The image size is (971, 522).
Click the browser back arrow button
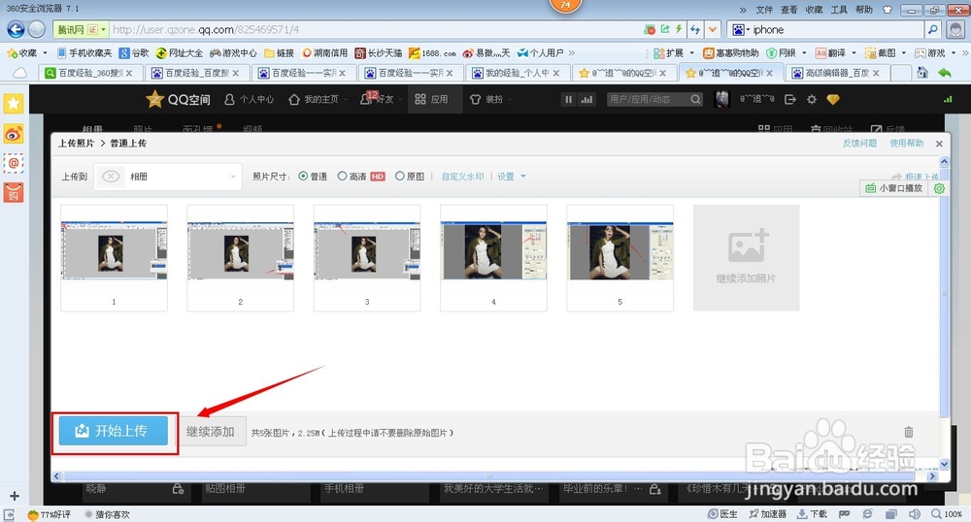(x=17, y=29)
